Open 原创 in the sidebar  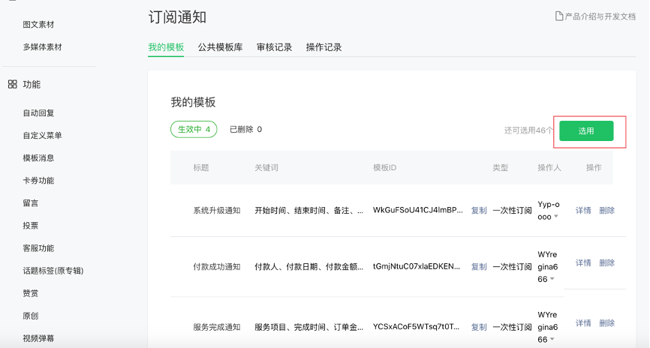click(x=31, y=316)
